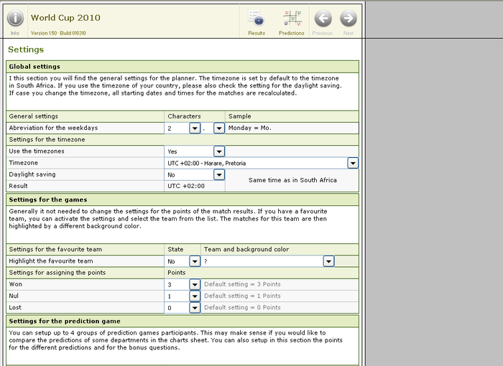Click the Info icon
503x366 pixels.
click(x=15, y=18)
